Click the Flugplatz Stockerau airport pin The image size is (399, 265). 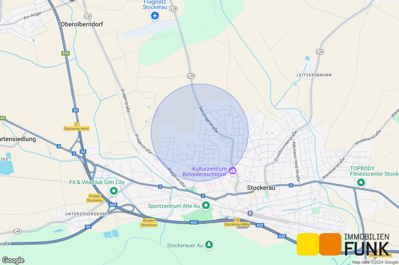pos(155,16)
